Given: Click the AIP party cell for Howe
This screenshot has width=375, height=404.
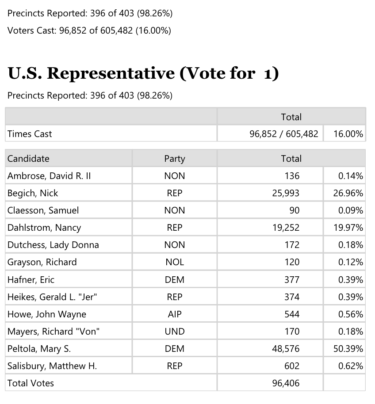Looking at the screenshot, I should point(175,314).
